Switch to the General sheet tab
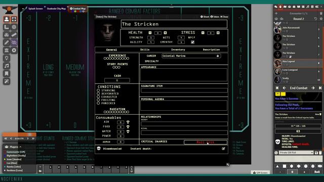 (111, 50)
